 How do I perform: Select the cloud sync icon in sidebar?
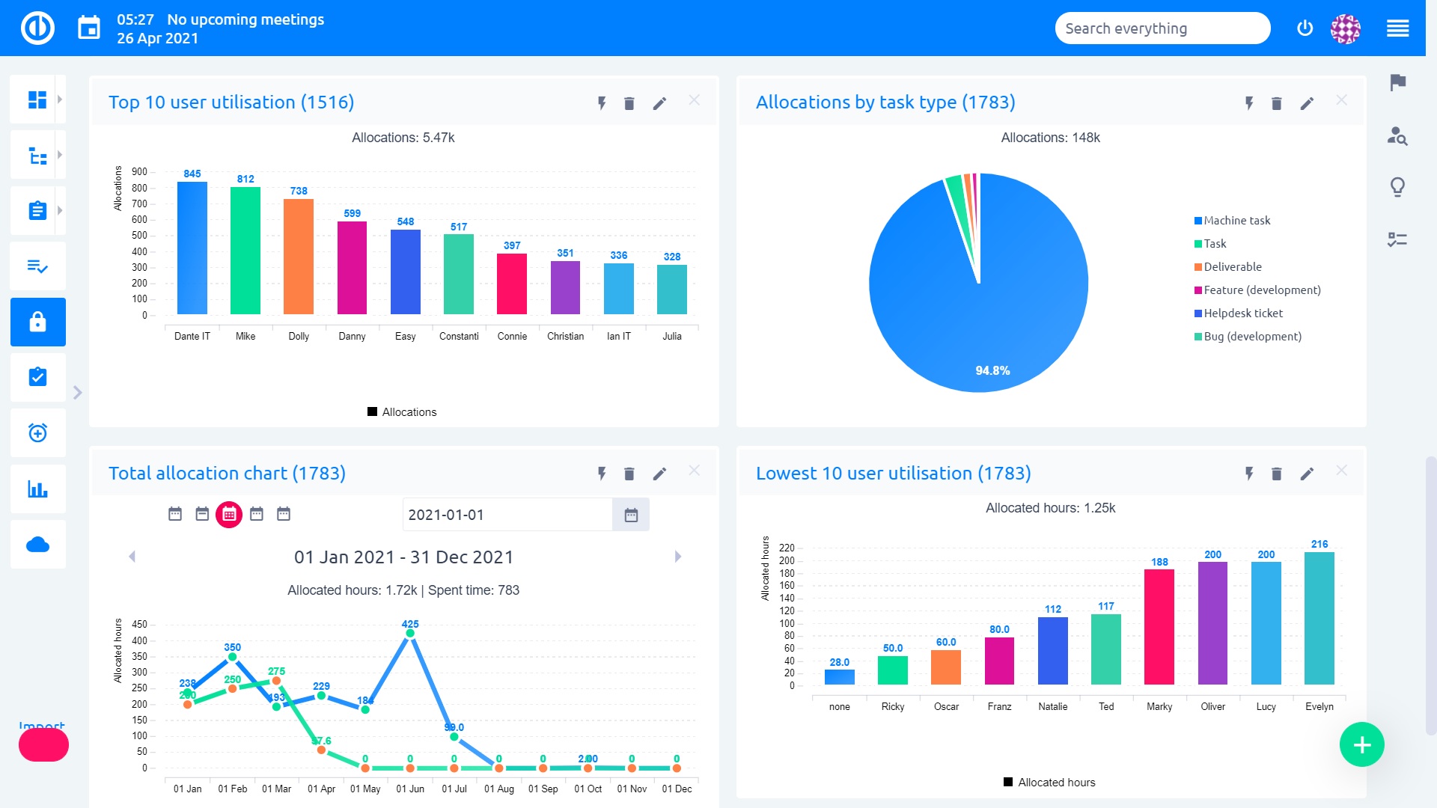pos(38,544)
